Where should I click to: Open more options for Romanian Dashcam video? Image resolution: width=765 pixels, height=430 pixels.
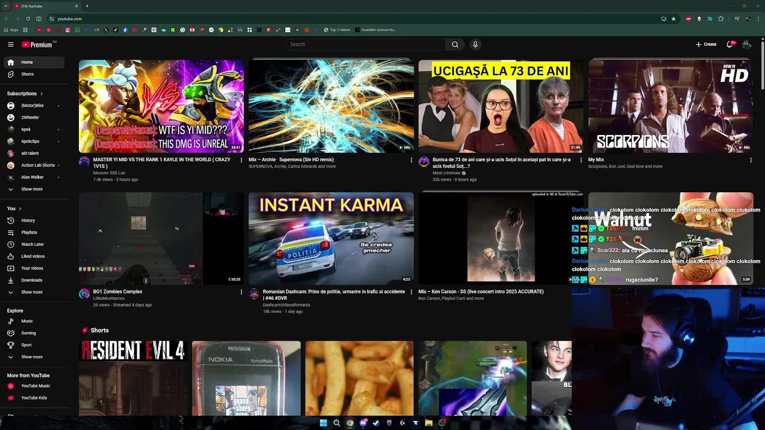(x=411, y=292)
